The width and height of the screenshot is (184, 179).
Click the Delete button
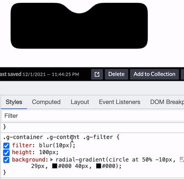point(116,74)
